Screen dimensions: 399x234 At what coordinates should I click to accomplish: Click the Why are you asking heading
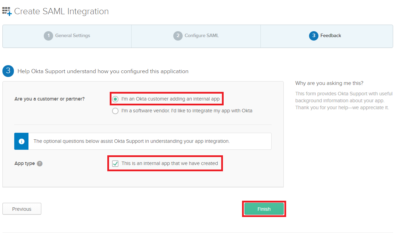click(329, 83)
